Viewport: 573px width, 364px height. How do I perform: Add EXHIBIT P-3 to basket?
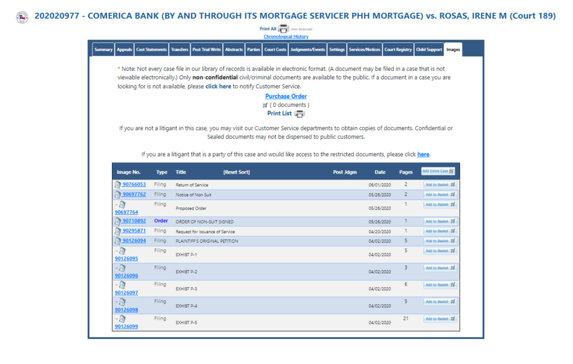click(x=440, y=285)
